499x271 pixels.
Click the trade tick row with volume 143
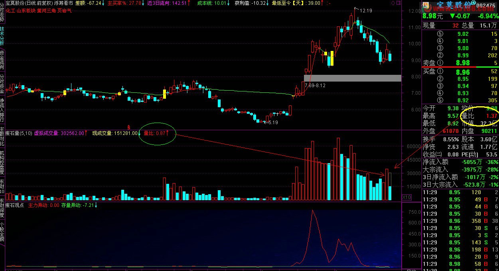460,242
